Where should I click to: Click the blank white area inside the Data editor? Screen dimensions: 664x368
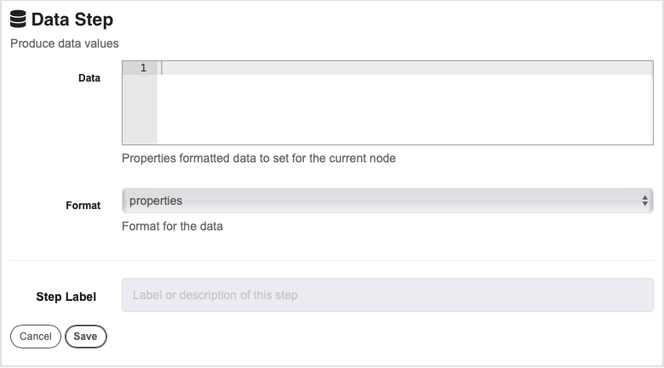click(x=405, y=110)
